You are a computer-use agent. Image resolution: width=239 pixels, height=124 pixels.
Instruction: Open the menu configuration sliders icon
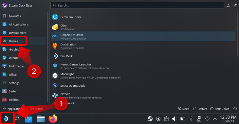pos(228,5)
